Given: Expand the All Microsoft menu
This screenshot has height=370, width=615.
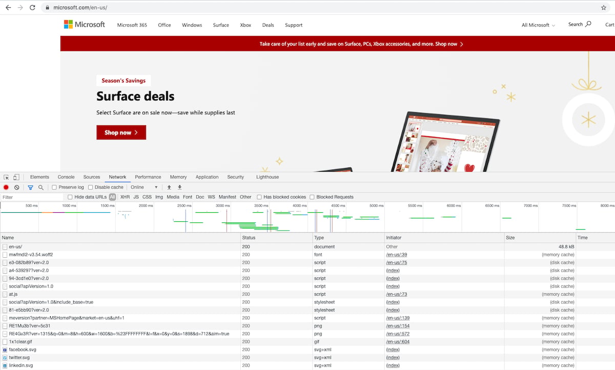Looking at the screenshot, I should (x=538, y=25).
